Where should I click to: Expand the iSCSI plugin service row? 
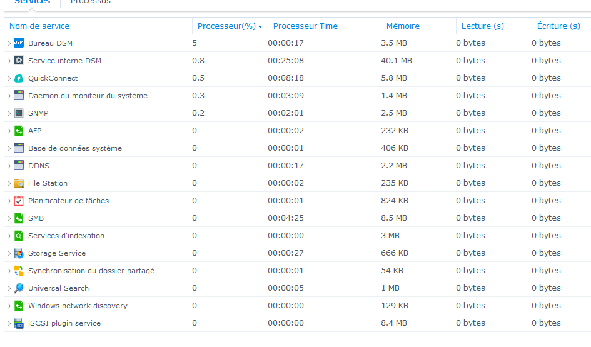pyautogui.click(x=9, y=324)
